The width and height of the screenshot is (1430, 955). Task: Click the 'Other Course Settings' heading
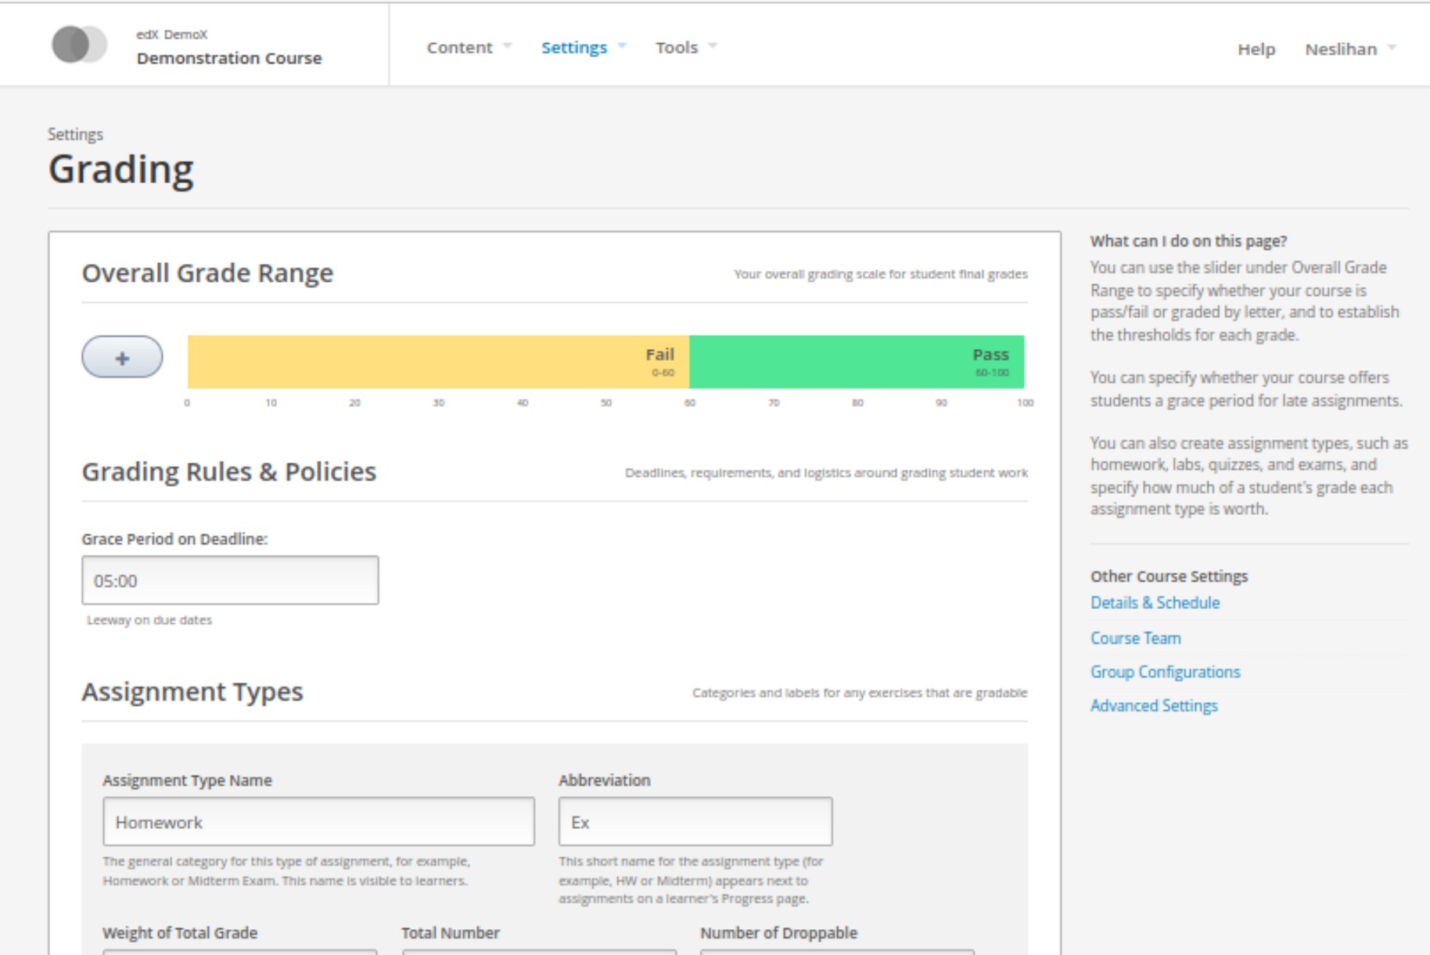pos(1169,576)
